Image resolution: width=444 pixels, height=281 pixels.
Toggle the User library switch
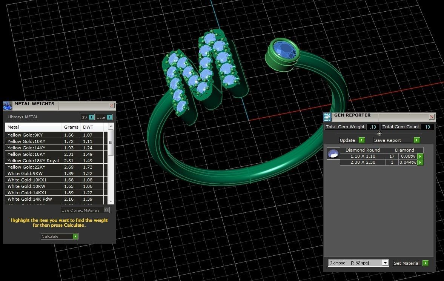pos(109,117)
